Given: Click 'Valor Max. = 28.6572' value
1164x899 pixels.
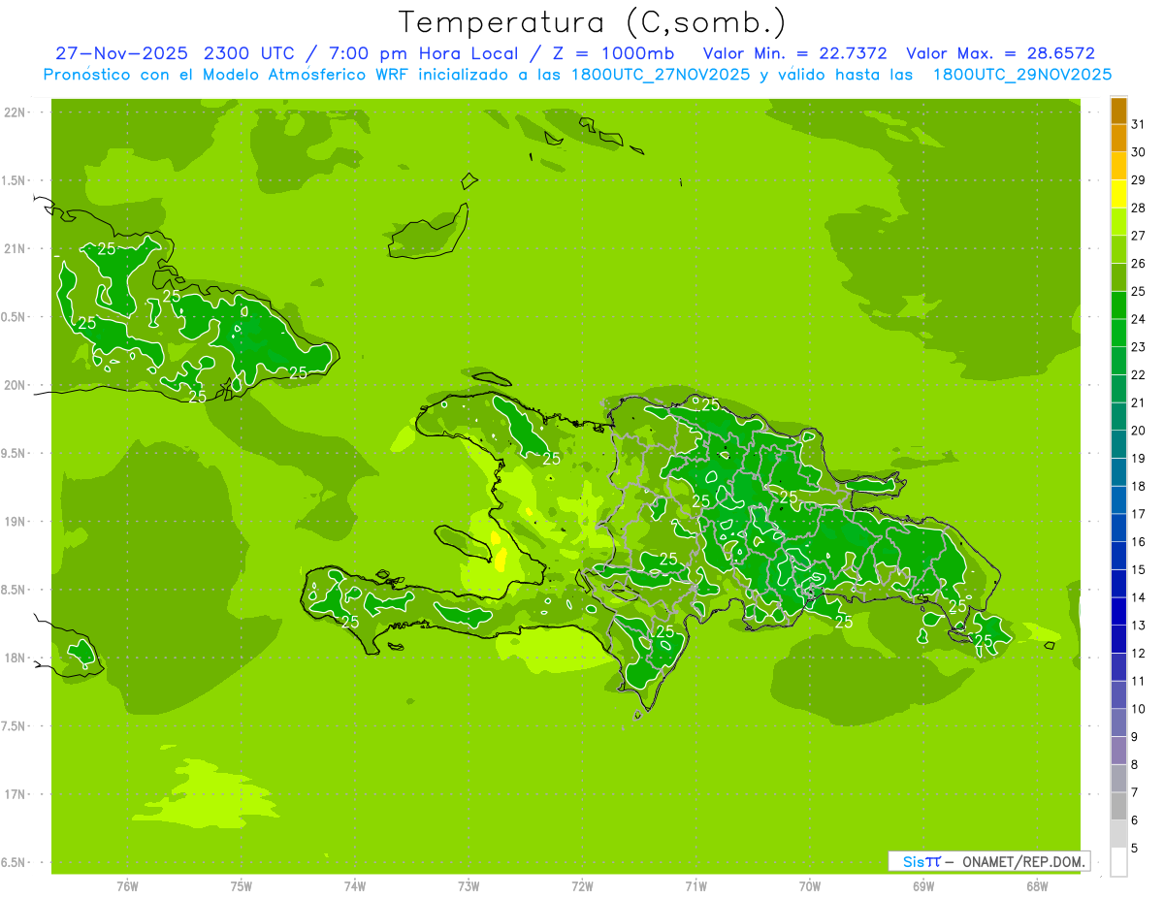Looking at the screenshot, I should pos(1000,53).
